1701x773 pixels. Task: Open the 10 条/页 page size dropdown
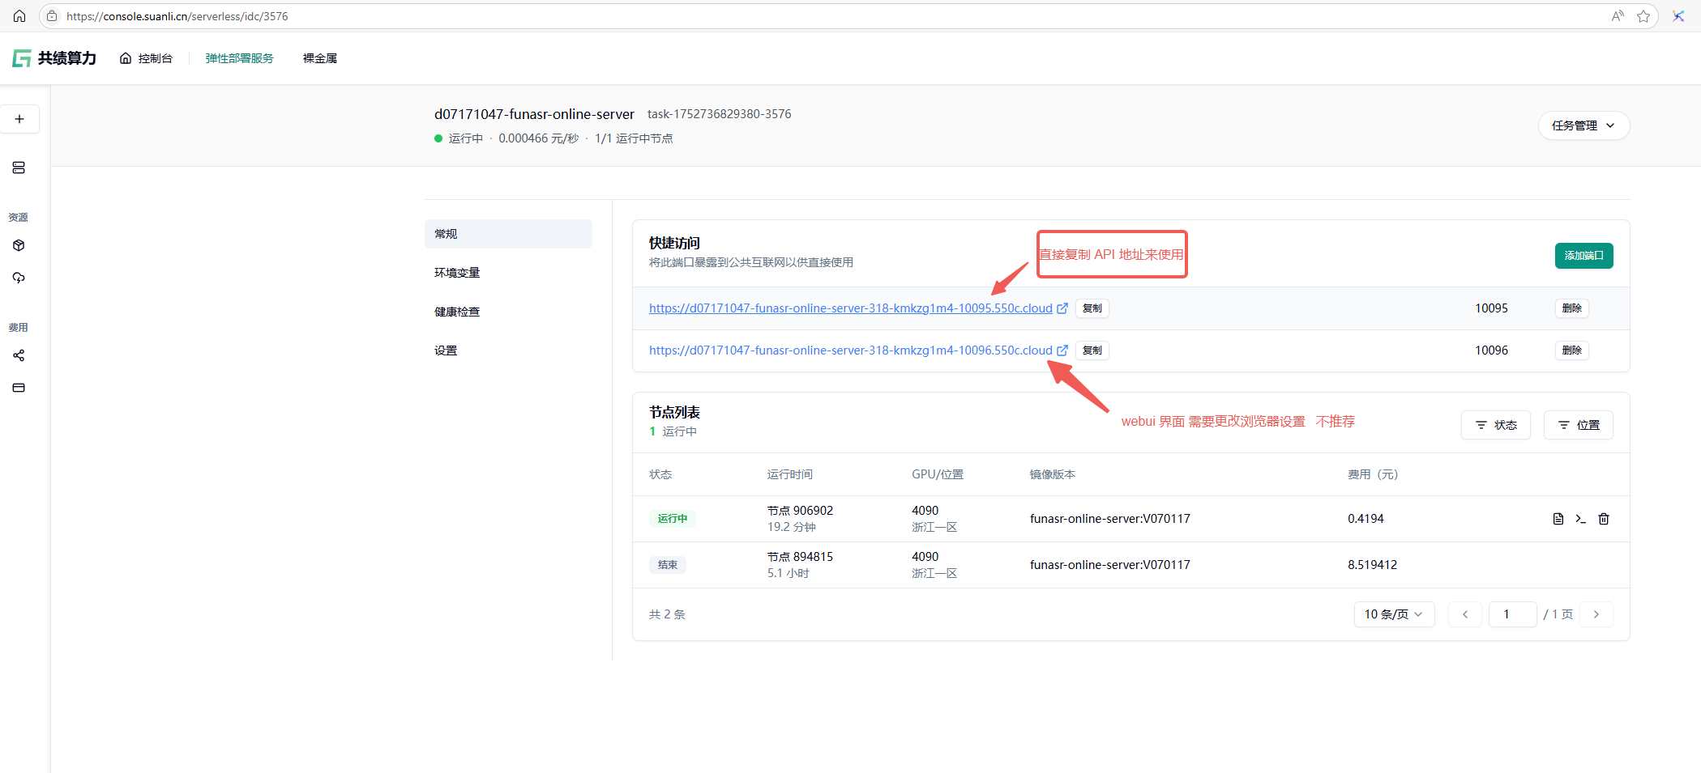pos(1393,614)
